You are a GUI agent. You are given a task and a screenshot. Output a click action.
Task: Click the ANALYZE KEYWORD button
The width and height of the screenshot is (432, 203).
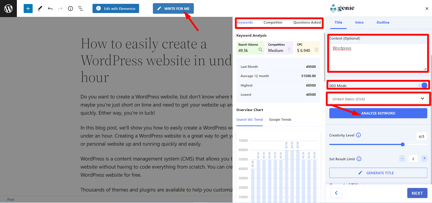pyautogui.click(x=378, y=113)
